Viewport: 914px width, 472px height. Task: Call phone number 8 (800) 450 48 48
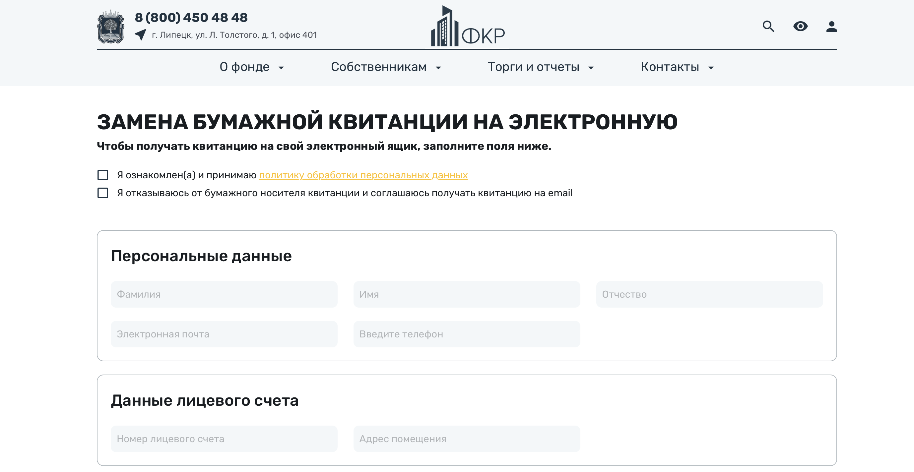(x=191, y=17)
